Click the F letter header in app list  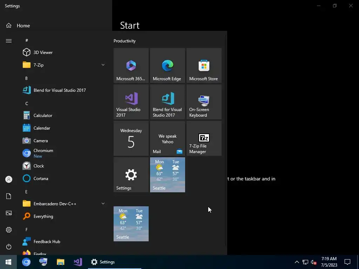coord(26,229)
